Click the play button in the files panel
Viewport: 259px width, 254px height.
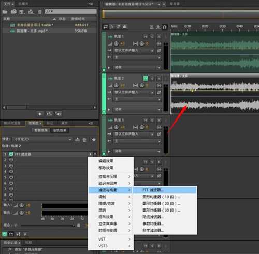40,114
